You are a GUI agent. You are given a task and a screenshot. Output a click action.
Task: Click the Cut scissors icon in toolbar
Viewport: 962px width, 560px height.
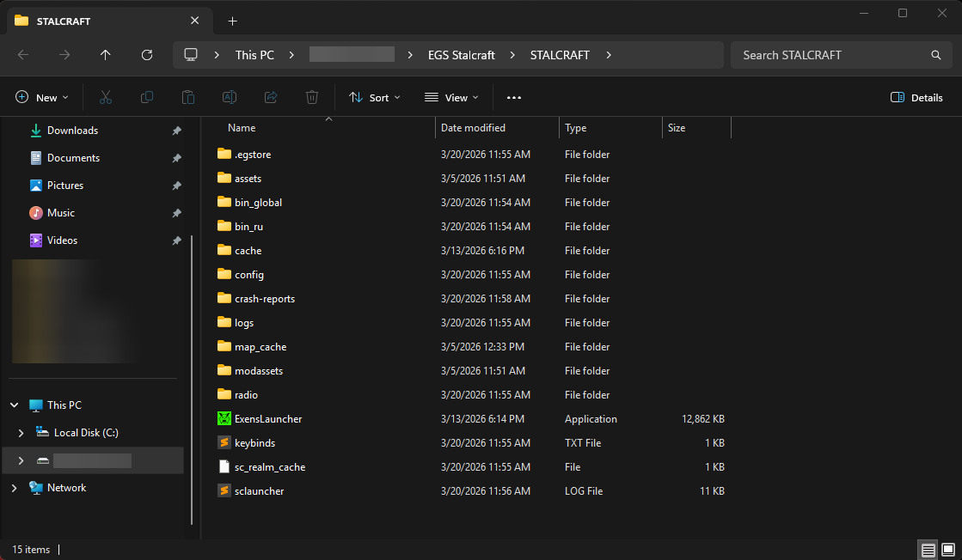point(106,98)
